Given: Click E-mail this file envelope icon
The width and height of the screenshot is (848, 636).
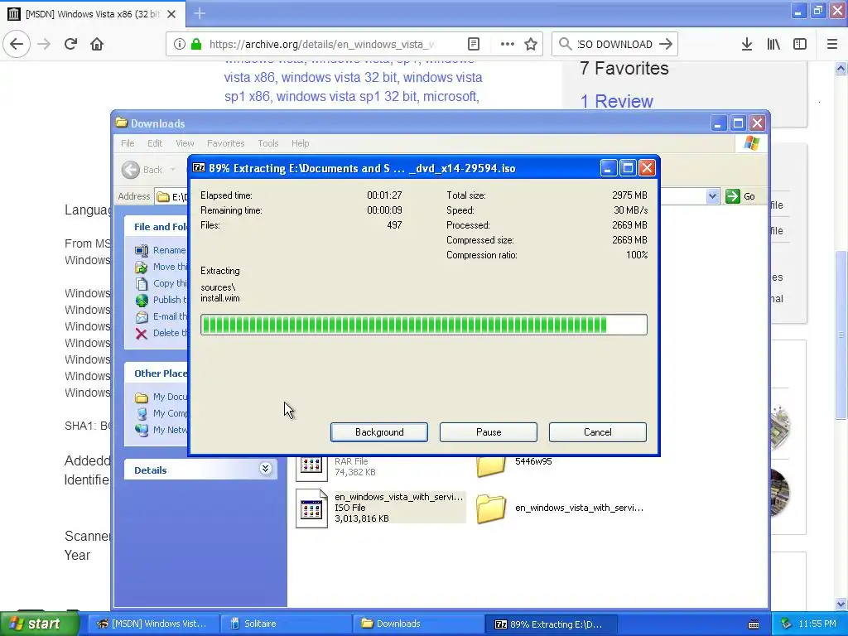Looking at the screenshot, I should click(x=141, y=316).
